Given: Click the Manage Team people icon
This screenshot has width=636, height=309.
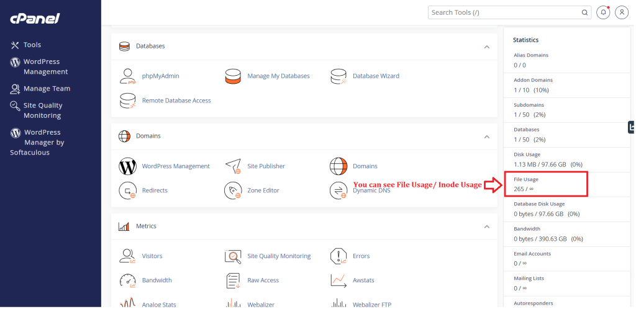Looking at the screenshot, I should coord(15,89).
